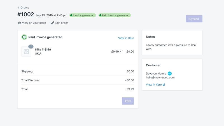Click the quantity badge on the product image

31,46
